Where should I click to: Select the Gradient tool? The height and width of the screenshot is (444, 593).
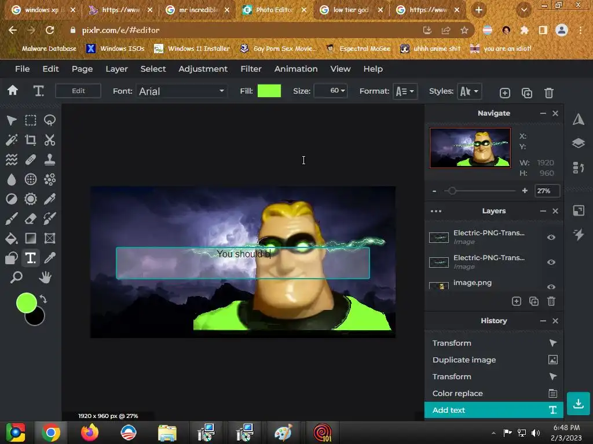pyautogui.click(x=31, y=238)
